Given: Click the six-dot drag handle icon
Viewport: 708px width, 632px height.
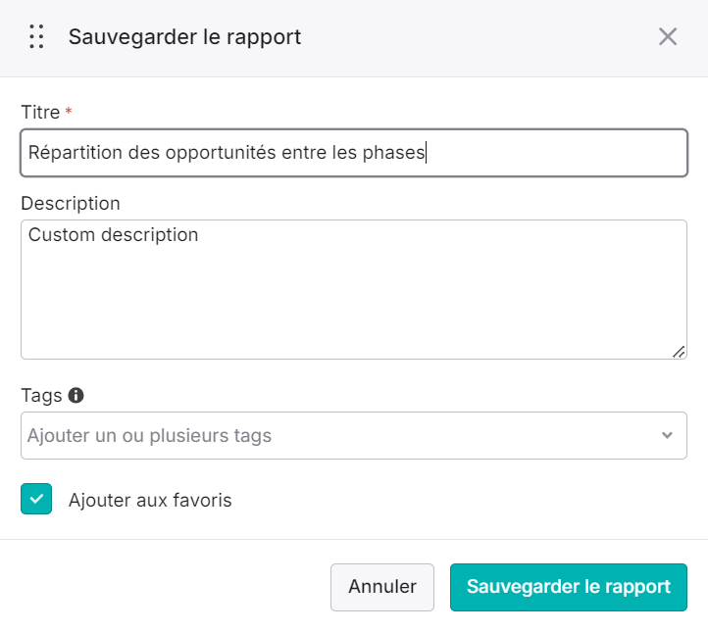Looking at the screenshot, I should pyautogui.click(x=36, y=36).
